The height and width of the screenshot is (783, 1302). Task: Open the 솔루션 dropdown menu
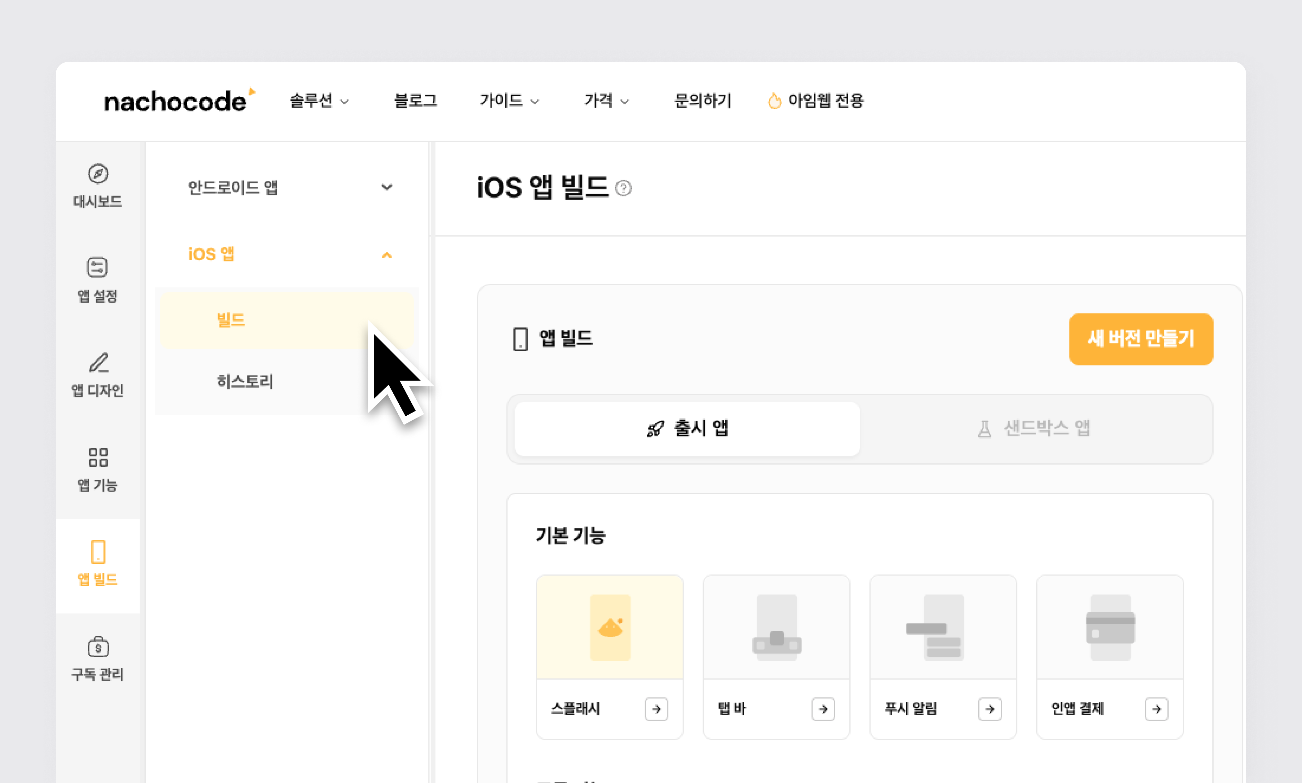point(319,100)
